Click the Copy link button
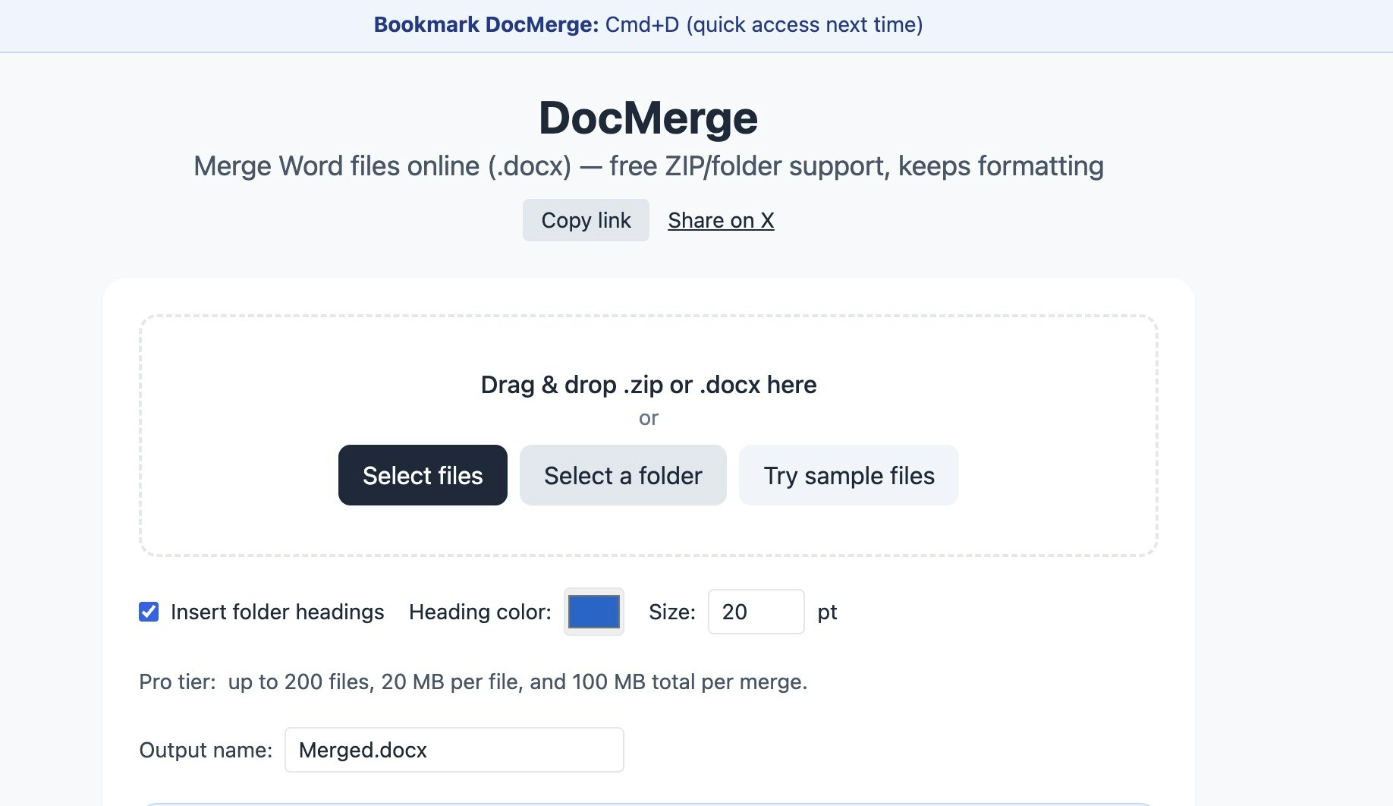 pyautogui.click(x=585, y=219)
